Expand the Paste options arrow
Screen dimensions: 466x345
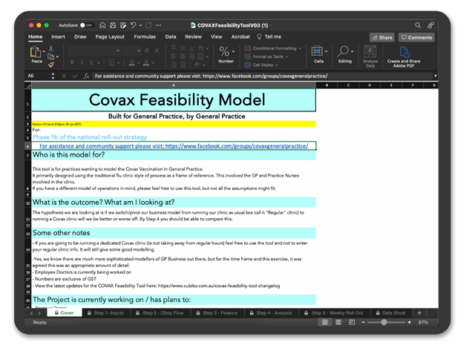point(44,52)
